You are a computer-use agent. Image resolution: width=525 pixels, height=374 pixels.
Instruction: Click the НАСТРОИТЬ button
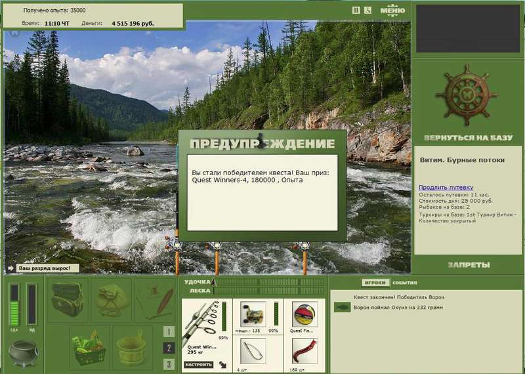(x=199, y=365)
